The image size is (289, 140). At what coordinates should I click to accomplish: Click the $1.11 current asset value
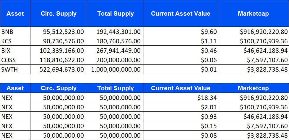(x=181, y=41)
